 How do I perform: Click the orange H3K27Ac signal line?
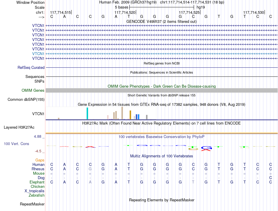[162, 133]
